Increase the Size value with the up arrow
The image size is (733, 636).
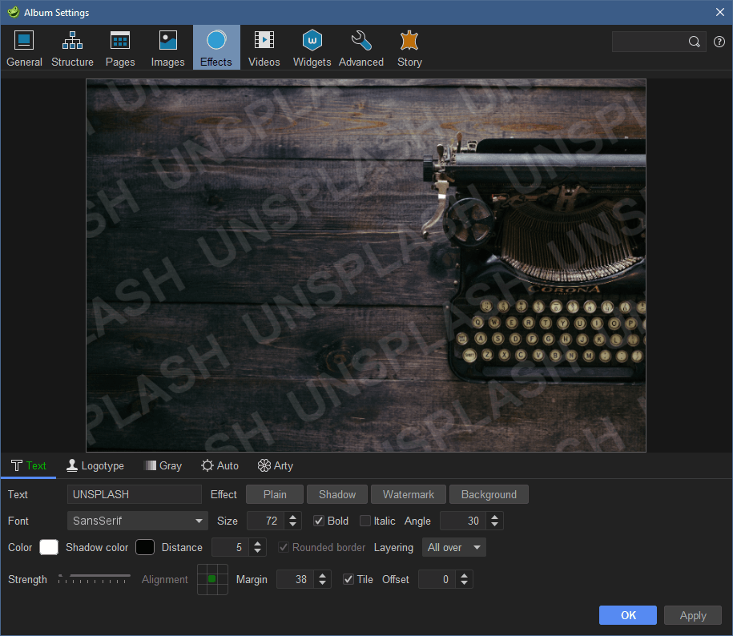pos(292,517)
